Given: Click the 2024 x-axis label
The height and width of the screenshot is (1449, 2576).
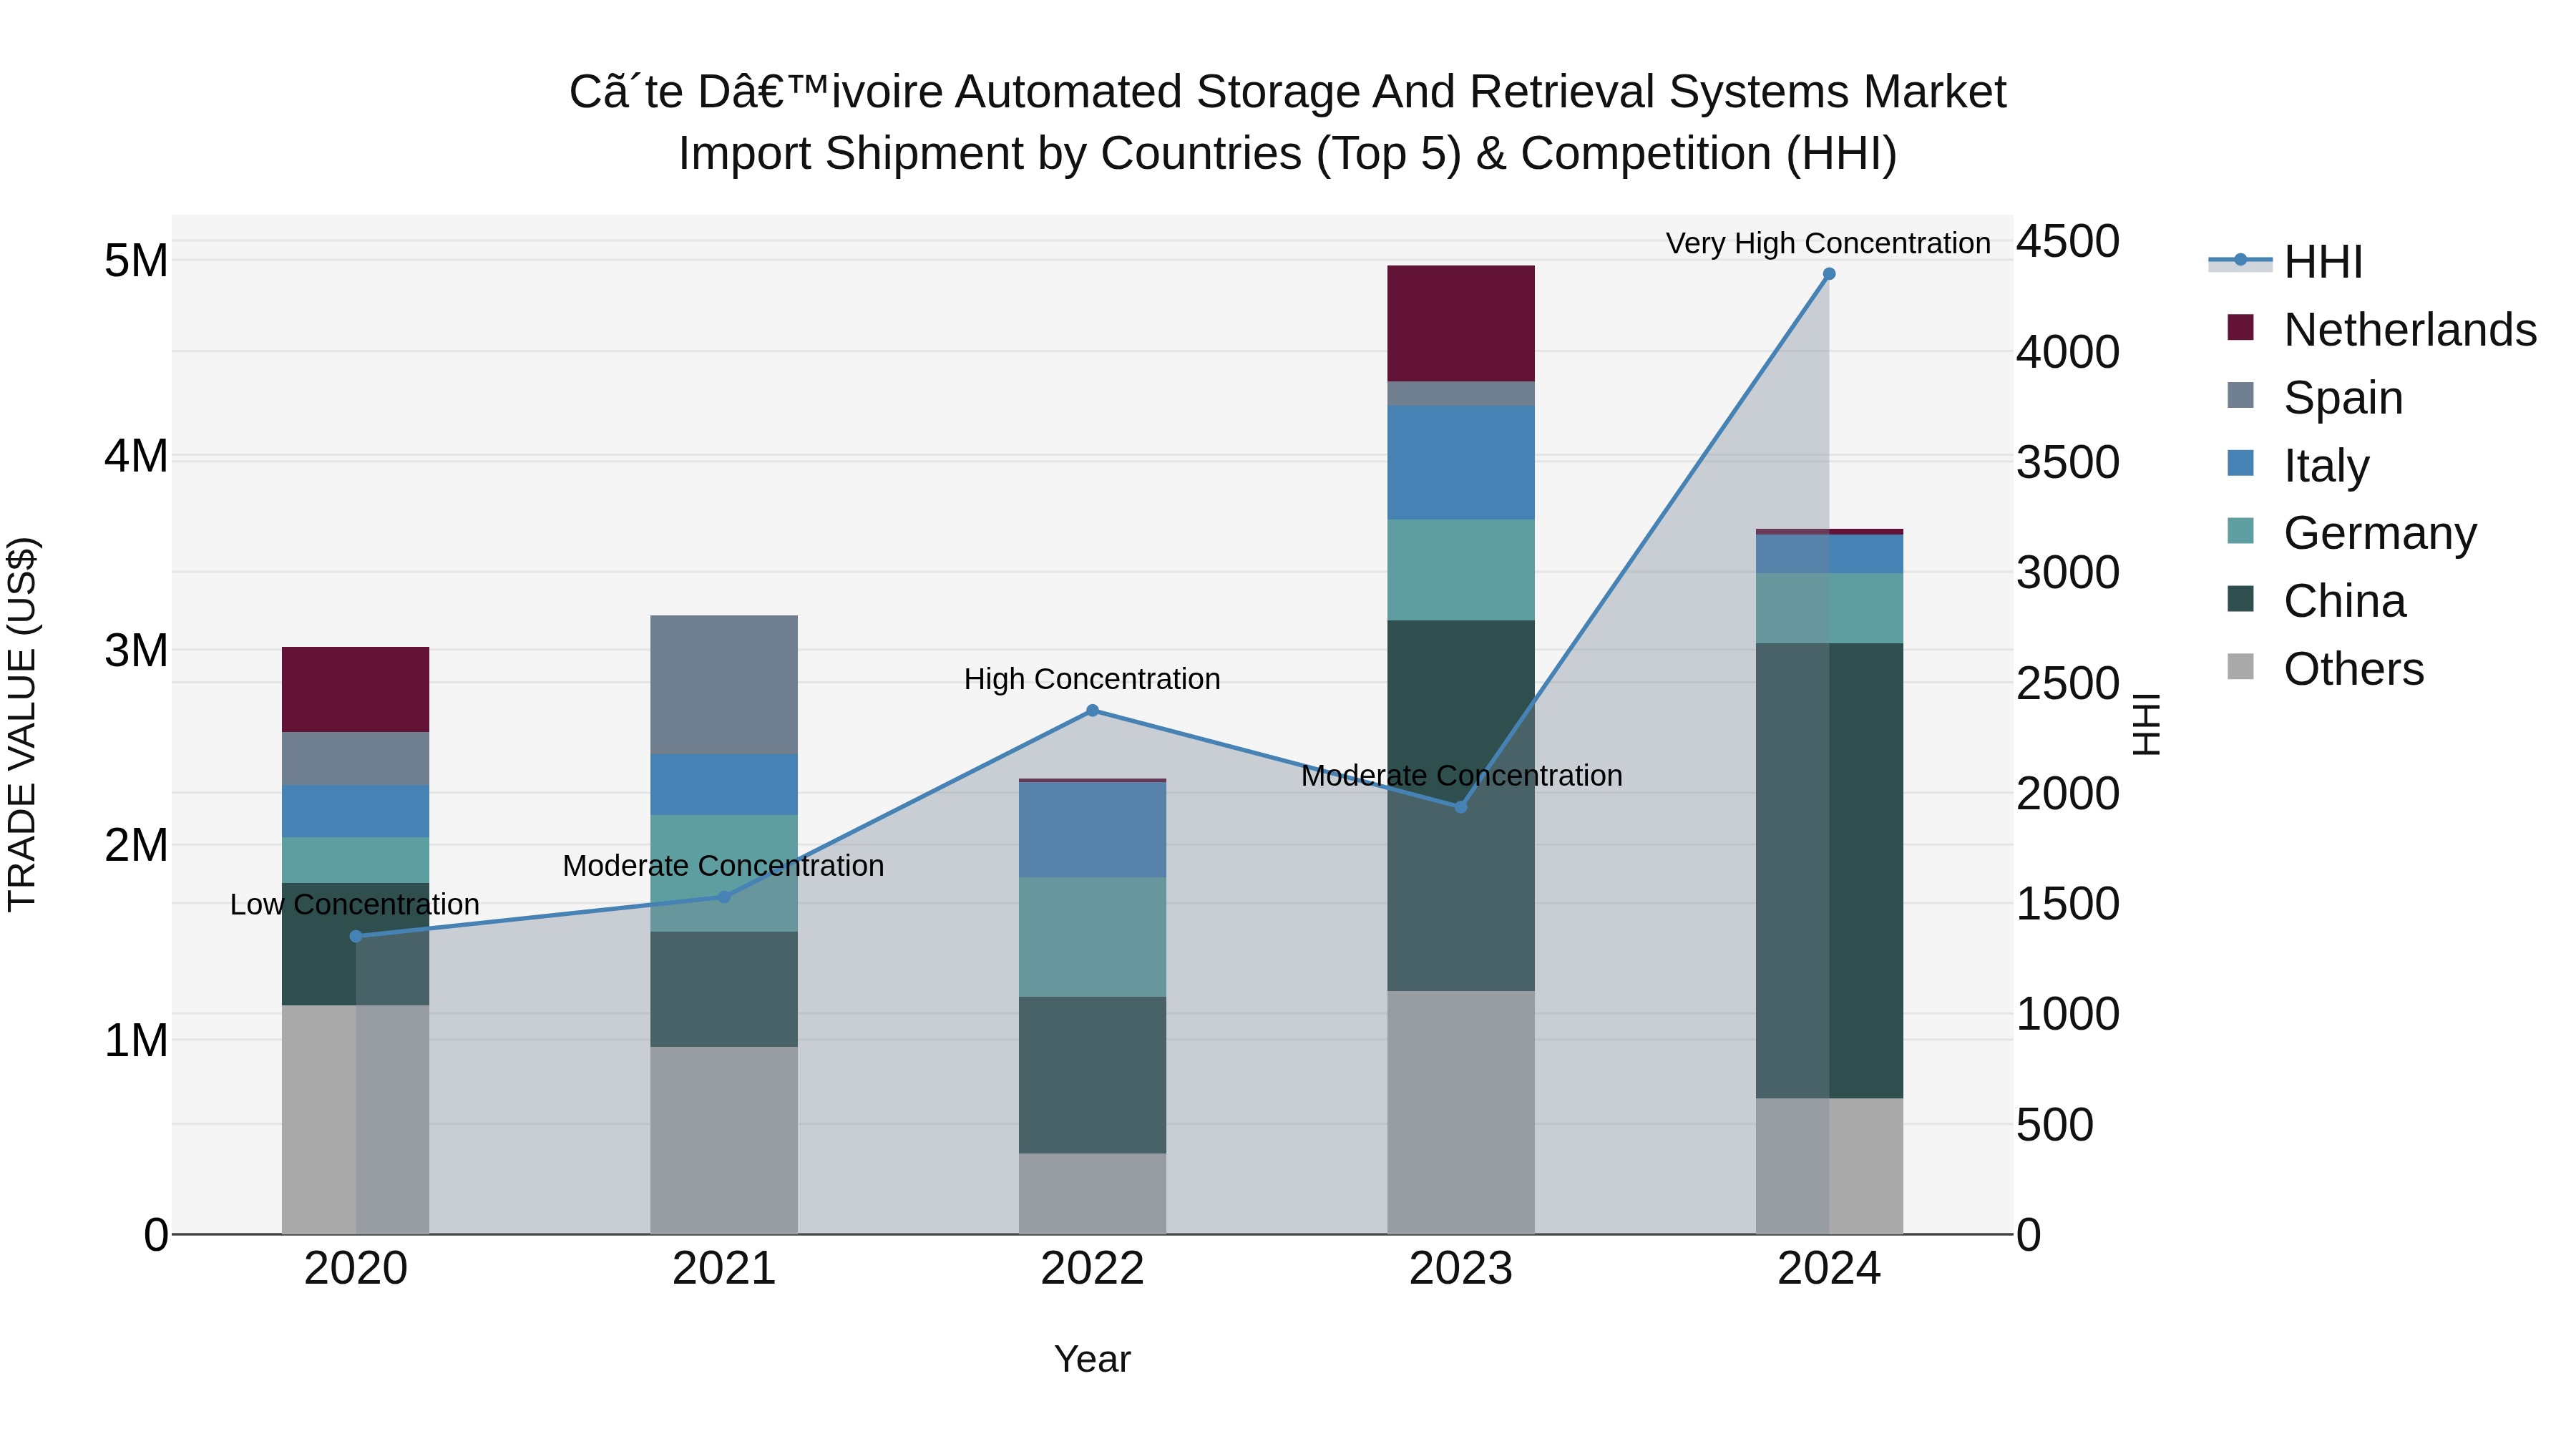Looking at the screenshot, I should [1829, 1269].
